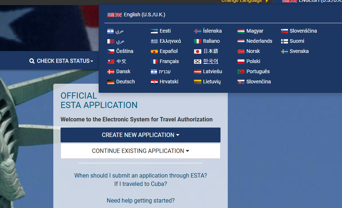
Task: Choose Nederlands from the list
Action: [x=259, y=41]
